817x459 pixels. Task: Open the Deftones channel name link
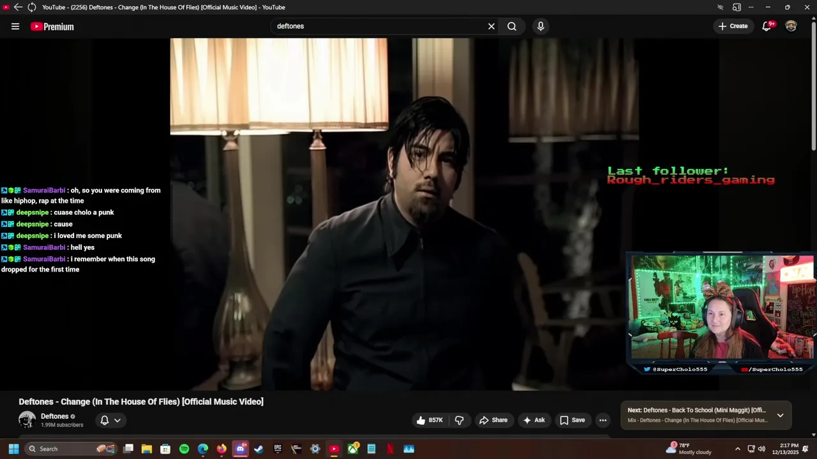coord(55,416)
